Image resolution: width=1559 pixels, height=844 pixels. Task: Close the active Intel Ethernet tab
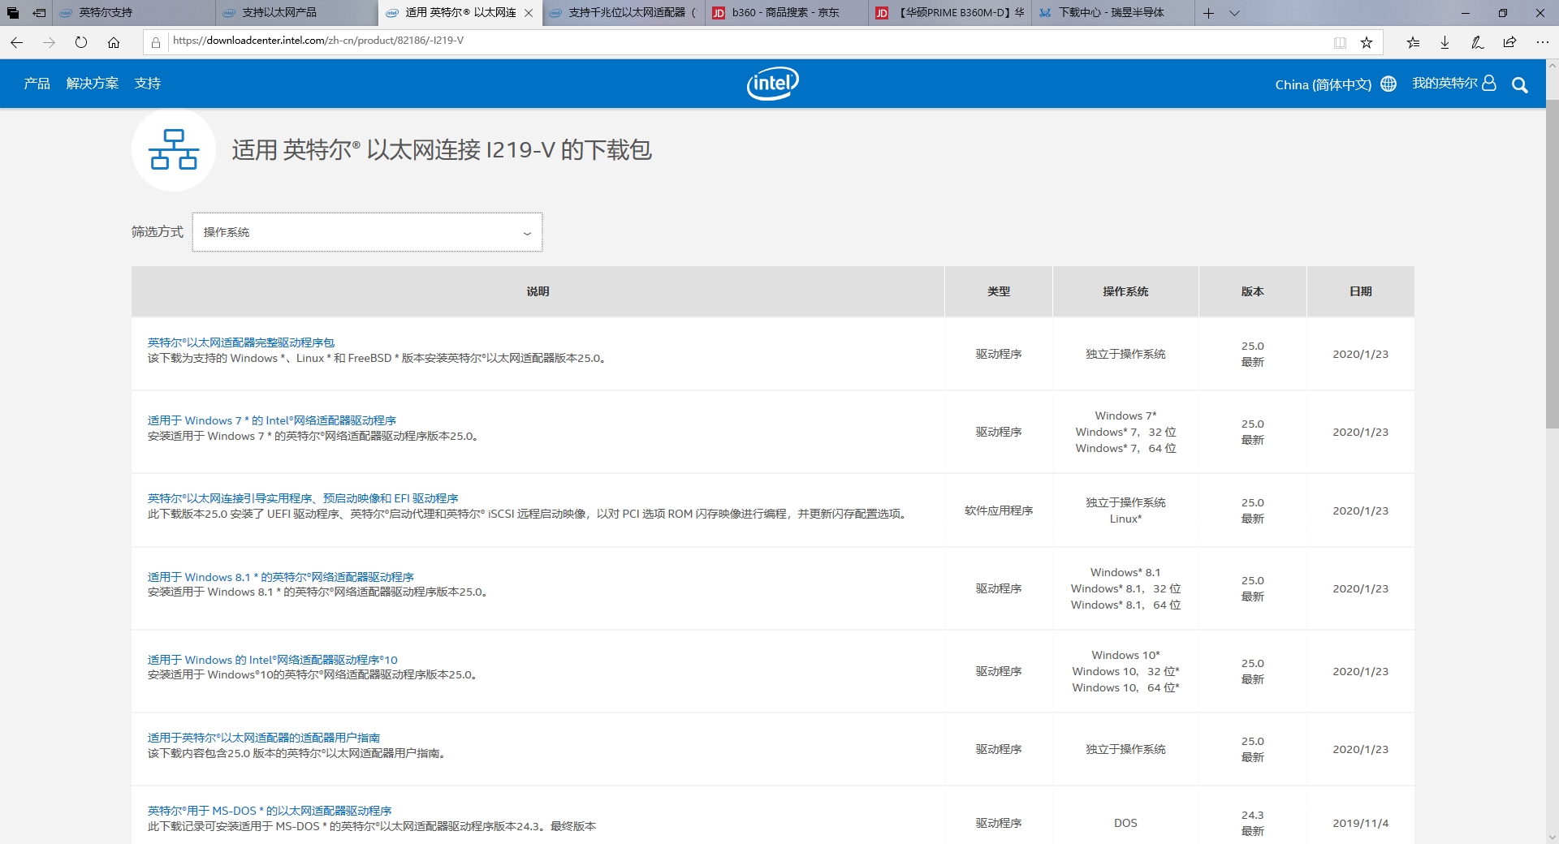(x=529, y=13)
